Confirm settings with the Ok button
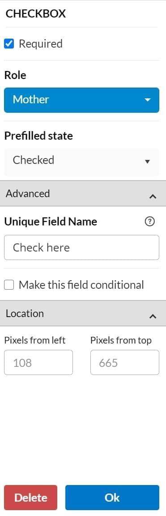This screenshot has height=516, width=166. [x=112, y=498]
